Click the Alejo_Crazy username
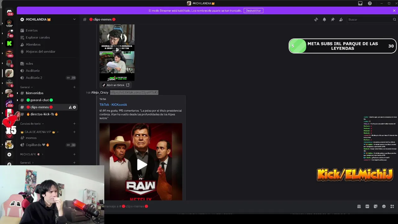Screen dimensions: 398x224 coord(100,92)
